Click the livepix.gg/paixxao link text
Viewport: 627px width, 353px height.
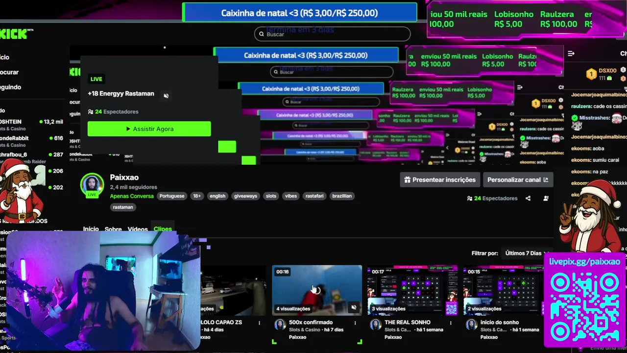[584, 262]
